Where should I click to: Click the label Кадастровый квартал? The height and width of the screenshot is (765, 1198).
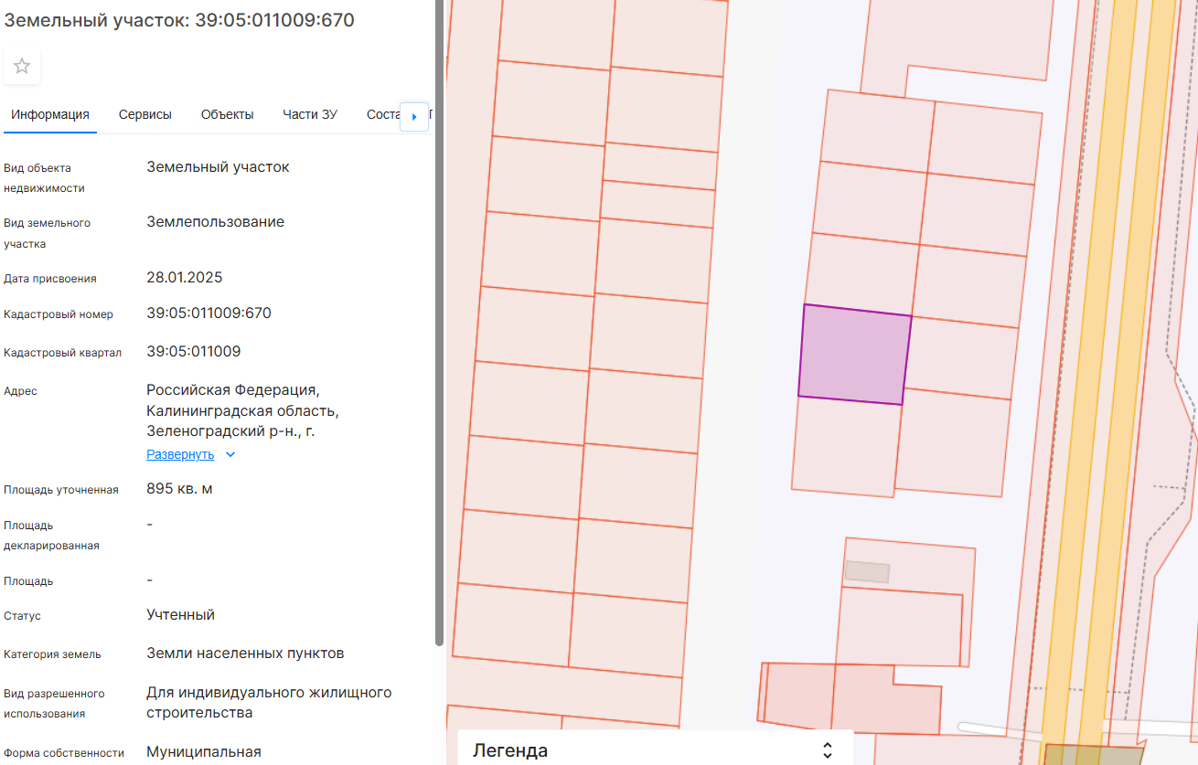[x=62, y=353]
